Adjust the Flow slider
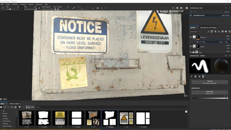Viewport: 231px width, 130px height. point(30,9)
